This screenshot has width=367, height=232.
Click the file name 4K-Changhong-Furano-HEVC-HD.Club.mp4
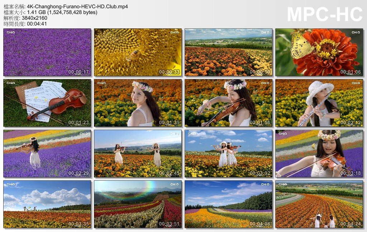[x=77, y=6]
